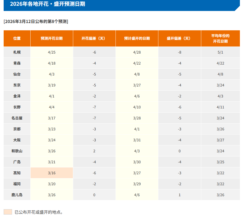This screenshot has width=248, height=215.
Task: Click the 已公布开花或盛开的地点 legend text
Action: coord(39,212)
